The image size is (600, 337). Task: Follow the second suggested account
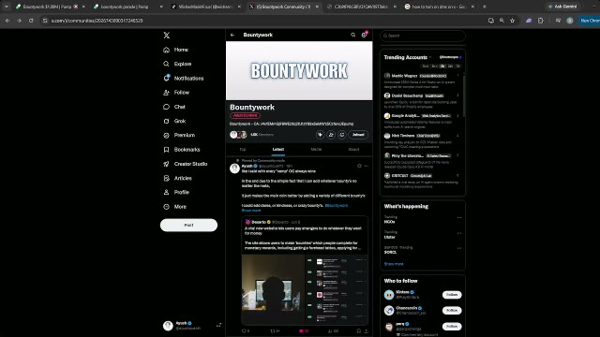click(452, 310)
